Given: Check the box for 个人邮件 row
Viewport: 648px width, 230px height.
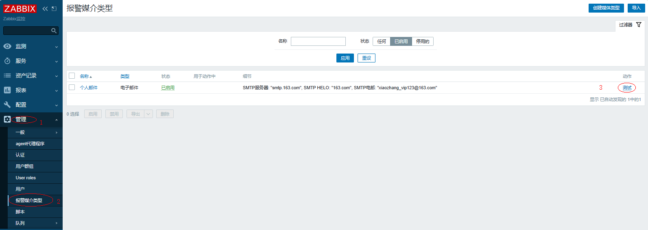Looking at the screenshot, I should click(x=72, y=87).
